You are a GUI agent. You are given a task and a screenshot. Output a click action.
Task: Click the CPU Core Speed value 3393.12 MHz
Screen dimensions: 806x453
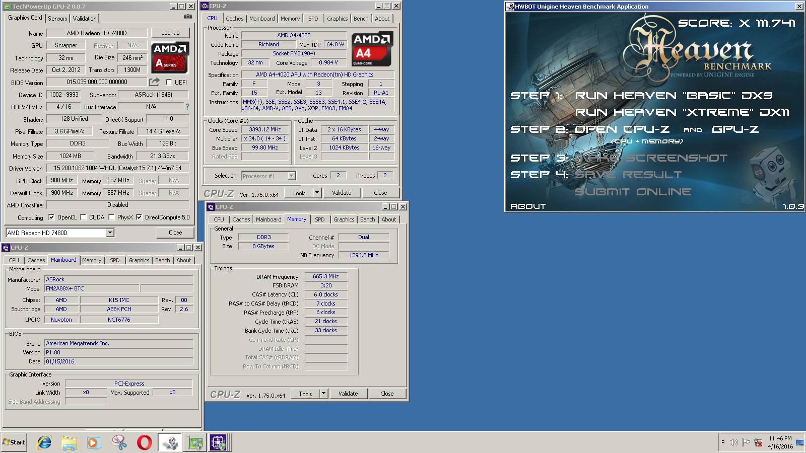tap(265, 129)
